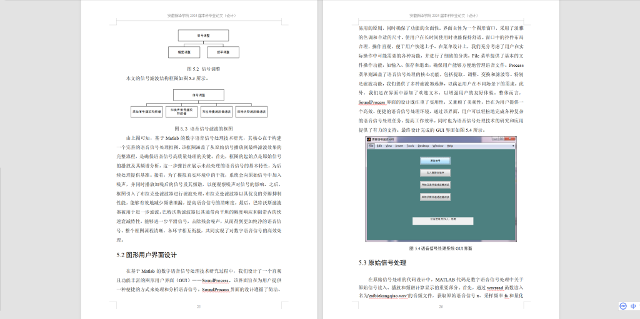
Task: Click the caption 图 5.4 语音信号处理系统 GUI界面
Action: 441,248
